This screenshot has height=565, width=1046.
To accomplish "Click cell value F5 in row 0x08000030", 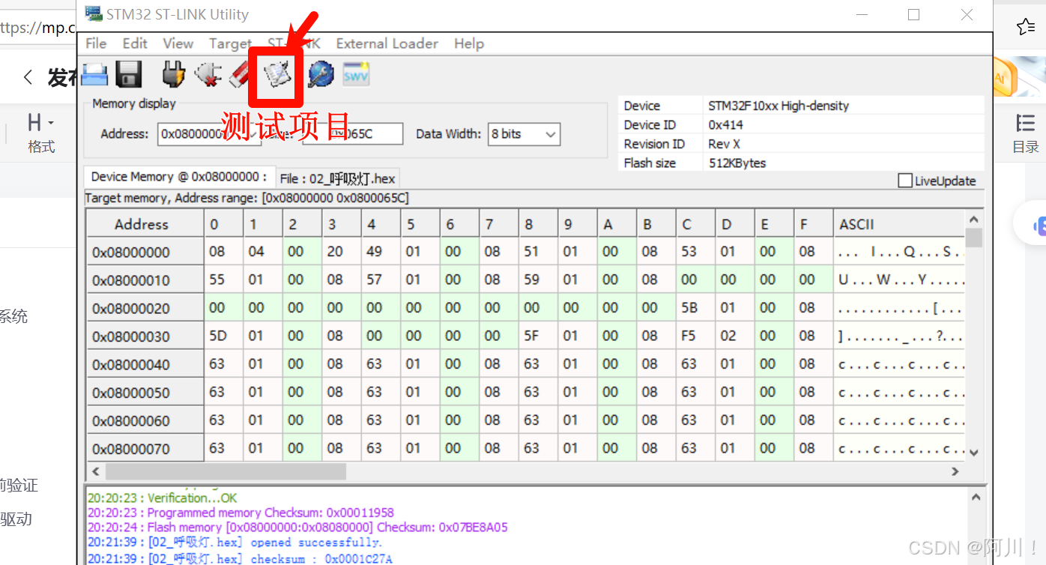I will (x=695, y=336).
